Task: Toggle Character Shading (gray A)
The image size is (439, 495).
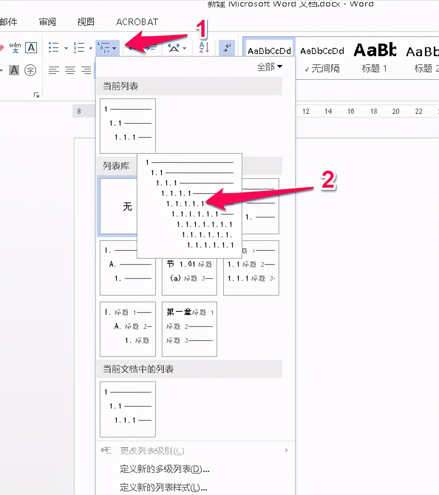Action: (14, 70)
